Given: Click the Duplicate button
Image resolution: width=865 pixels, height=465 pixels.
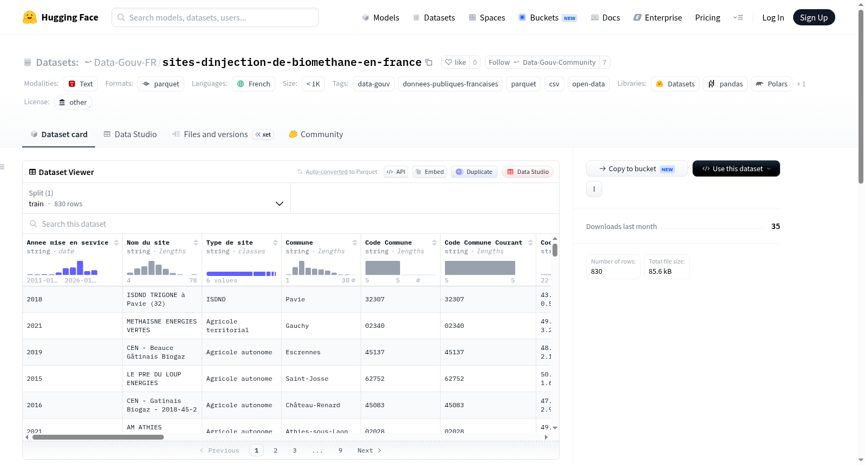Looking at the screenshot, I should [x=474, y=172].
